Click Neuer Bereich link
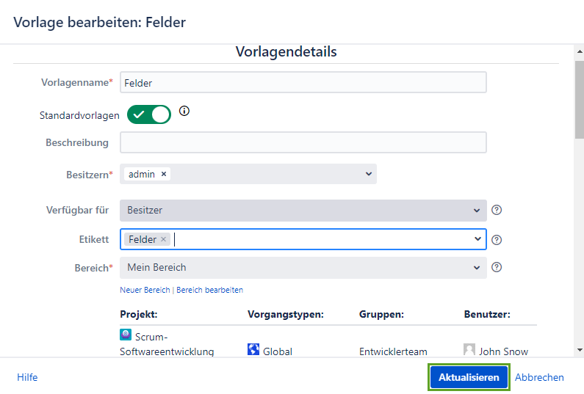This screenshot has width=584, height=394. tap(145, 290)
